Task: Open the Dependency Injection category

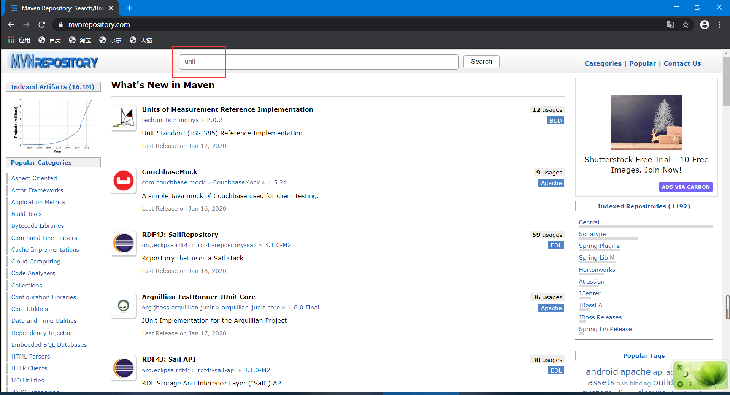Action: 43,333
